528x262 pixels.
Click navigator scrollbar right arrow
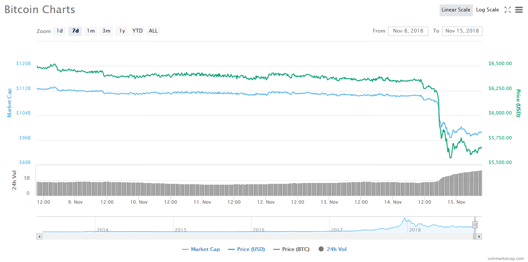point(479,237)
